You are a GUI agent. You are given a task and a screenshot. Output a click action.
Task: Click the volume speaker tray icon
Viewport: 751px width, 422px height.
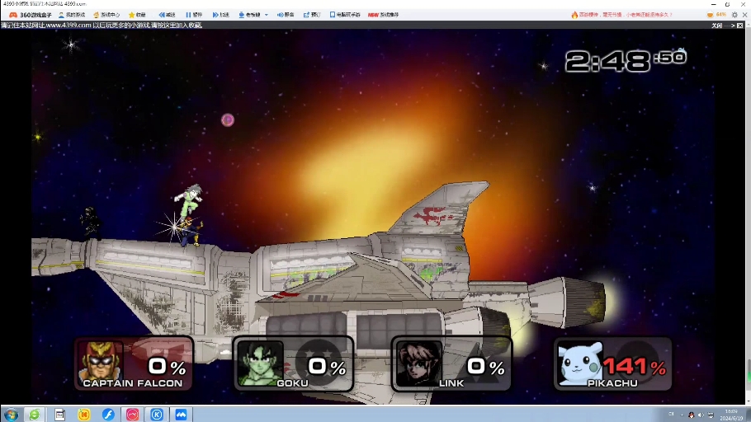click(701, 415)
